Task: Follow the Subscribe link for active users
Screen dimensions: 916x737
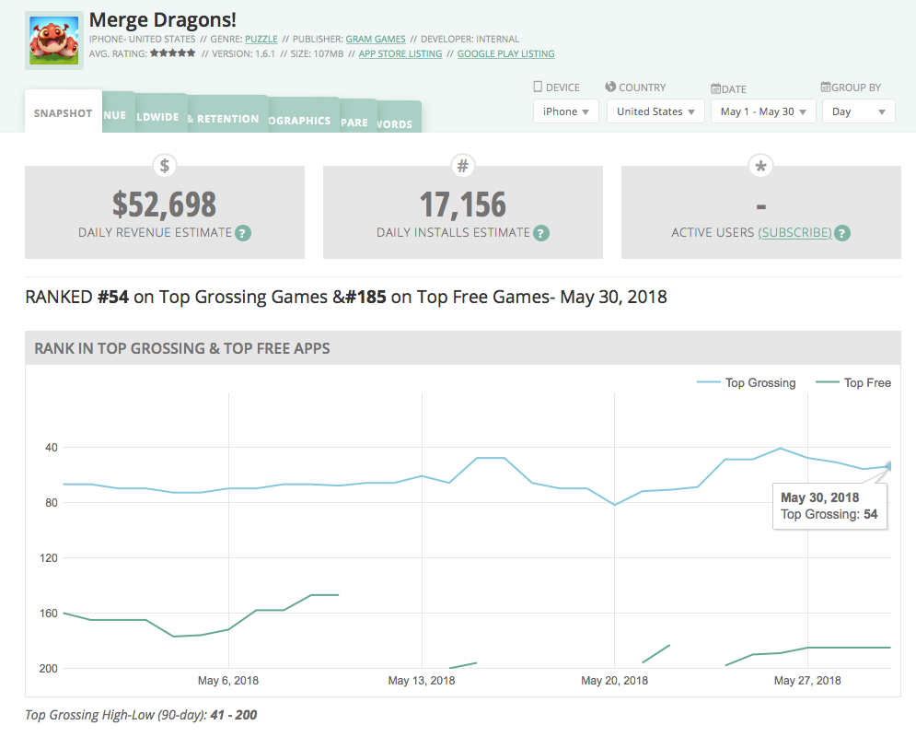Action: click(794, 232)
